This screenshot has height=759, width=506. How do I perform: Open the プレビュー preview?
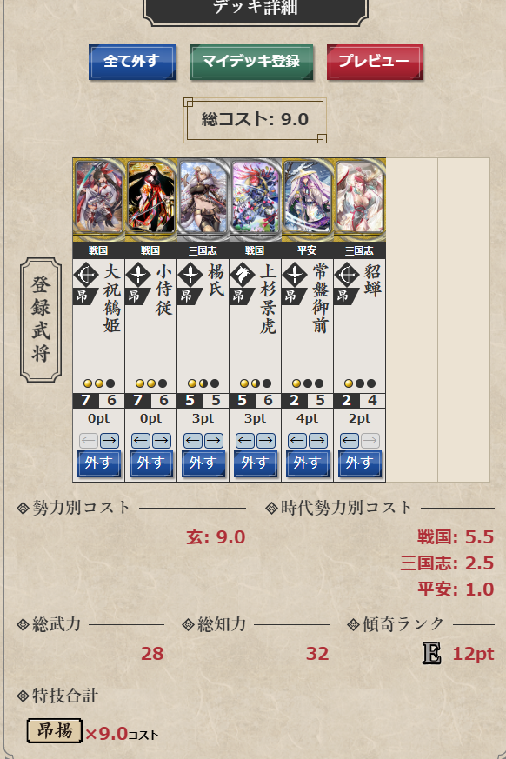pos(375,62)
